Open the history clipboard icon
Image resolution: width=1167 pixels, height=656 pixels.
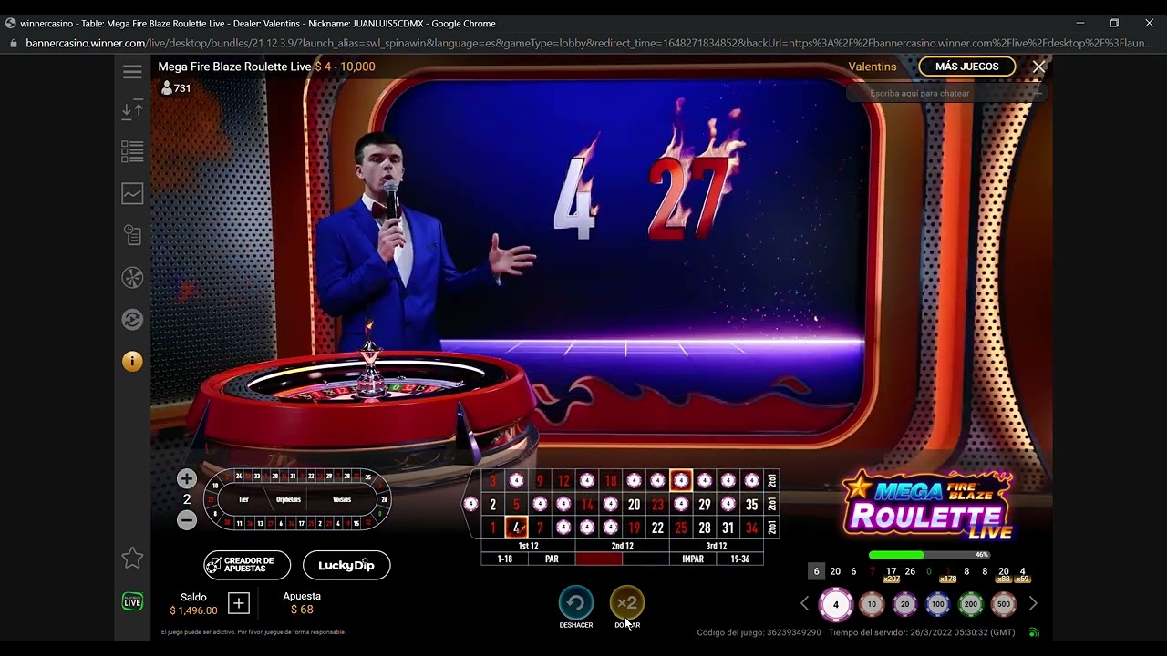(x=132, y=235)
